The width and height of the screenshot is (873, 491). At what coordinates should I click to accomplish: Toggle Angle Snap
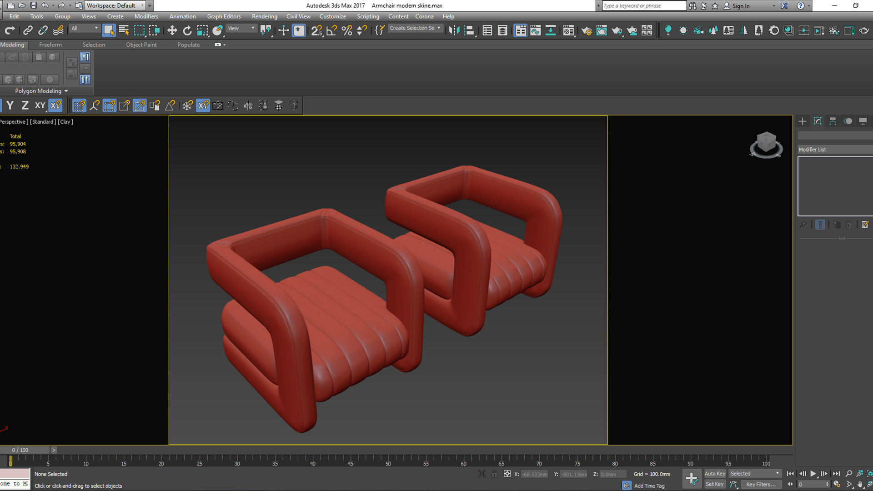tap(331, 30)
